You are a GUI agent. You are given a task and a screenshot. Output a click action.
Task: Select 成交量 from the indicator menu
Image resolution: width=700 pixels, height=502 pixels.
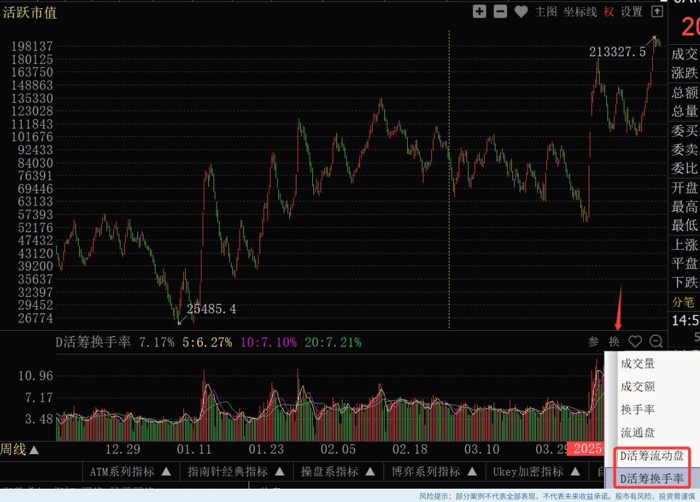638,363
